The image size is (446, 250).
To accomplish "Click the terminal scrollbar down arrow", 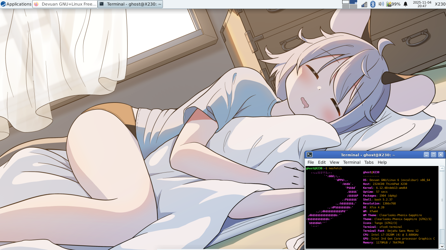I will point(442,246).
